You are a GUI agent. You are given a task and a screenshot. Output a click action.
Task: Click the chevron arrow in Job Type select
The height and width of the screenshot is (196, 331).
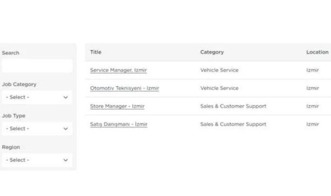pyautogui.click(x=66, y=128)
